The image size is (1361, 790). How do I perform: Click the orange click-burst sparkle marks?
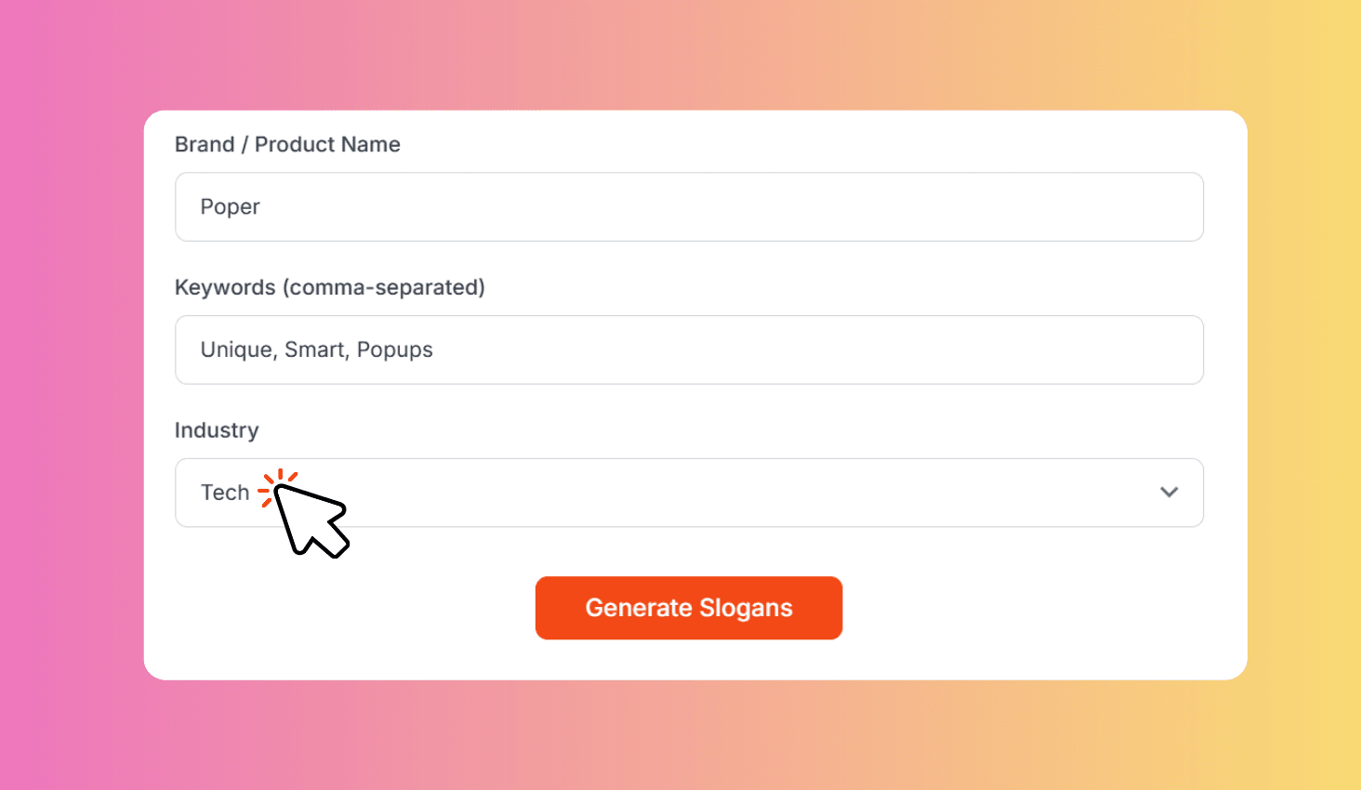tap(276, 483)
